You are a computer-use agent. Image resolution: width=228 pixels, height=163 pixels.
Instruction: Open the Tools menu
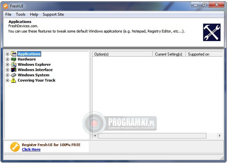21,14
